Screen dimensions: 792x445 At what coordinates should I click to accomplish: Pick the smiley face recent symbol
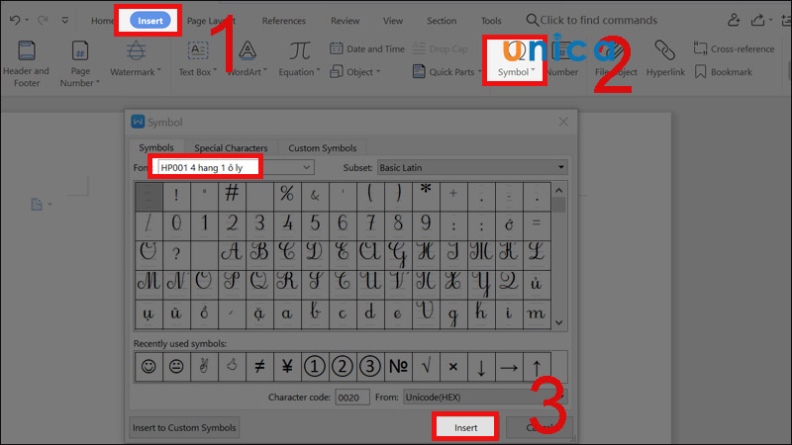click(148, 366)
